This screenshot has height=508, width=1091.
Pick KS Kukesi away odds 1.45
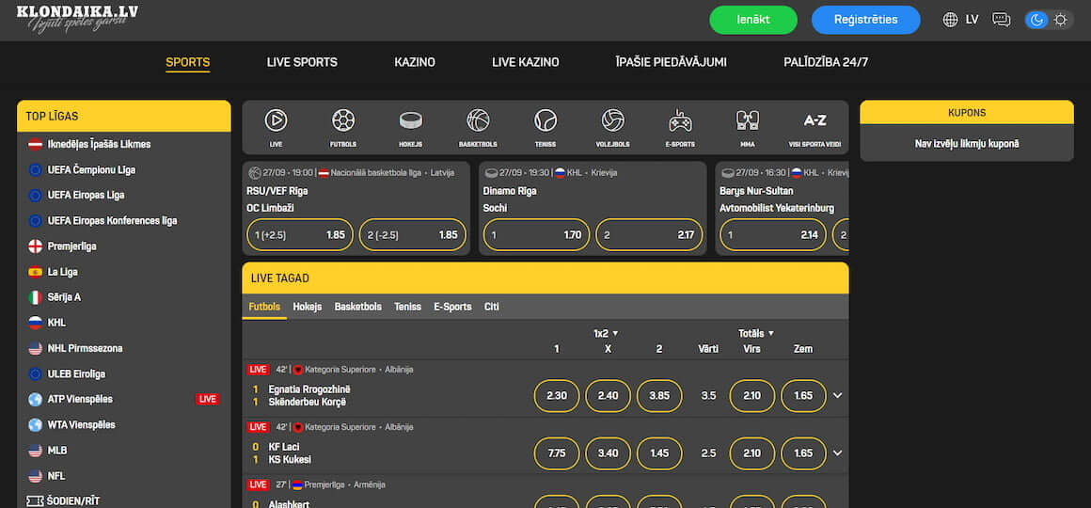(659, 453)
